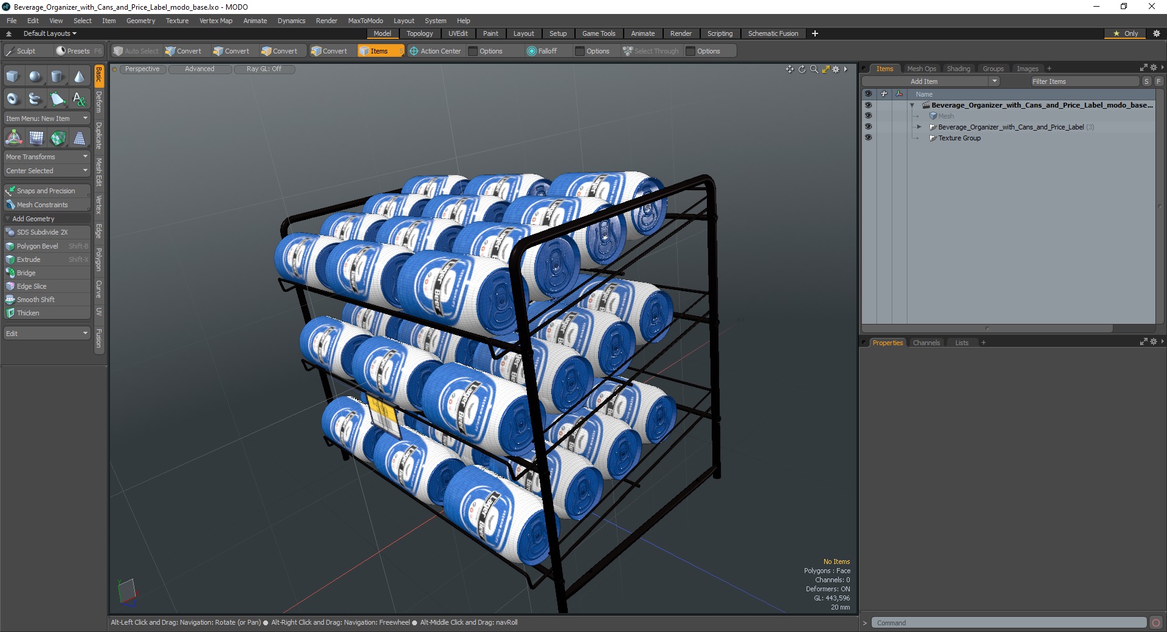Screen dimensions: 1167x632
Task: Click Action Center button
Action: click(435, 51)
